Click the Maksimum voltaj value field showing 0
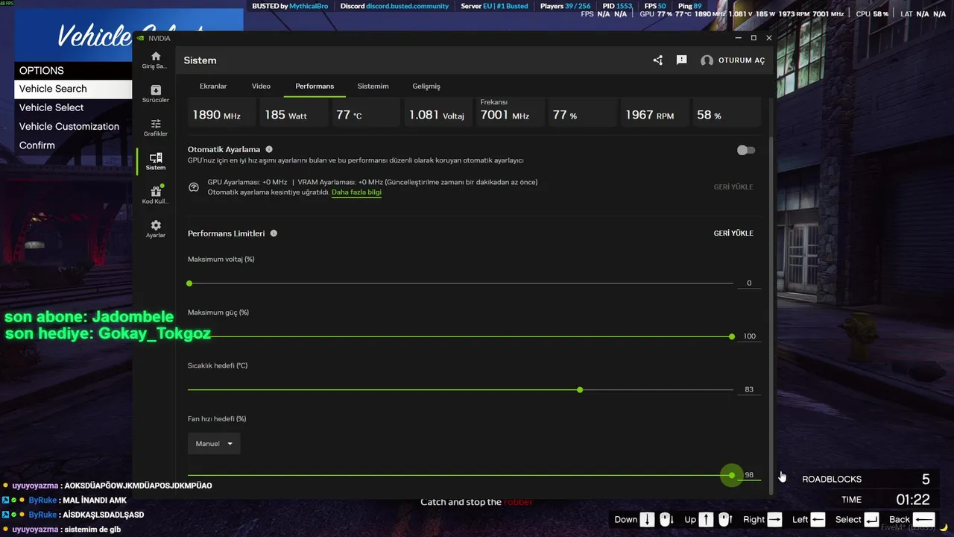954x537 pixels. point(749,283)
